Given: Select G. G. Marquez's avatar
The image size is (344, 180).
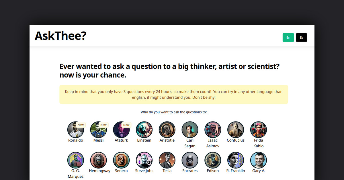Looking at the screenshot, I should 76,160.
